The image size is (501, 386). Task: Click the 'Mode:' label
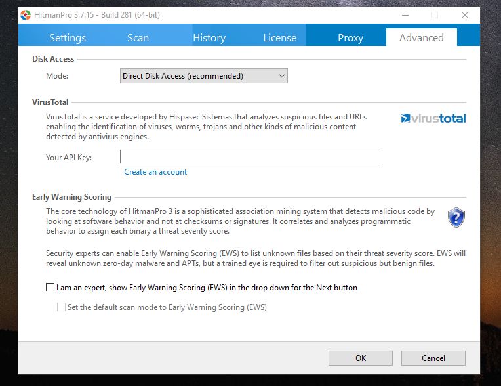tap(57, 75)
